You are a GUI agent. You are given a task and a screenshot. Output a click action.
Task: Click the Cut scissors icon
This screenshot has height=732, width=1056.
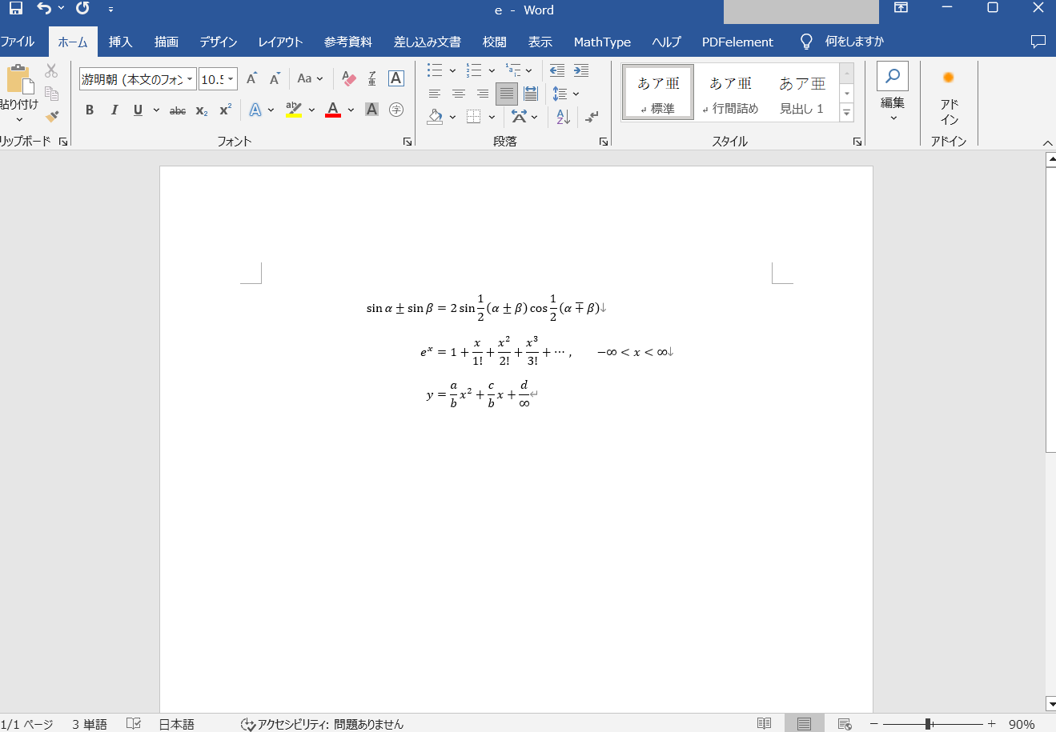tap(51, 71)
